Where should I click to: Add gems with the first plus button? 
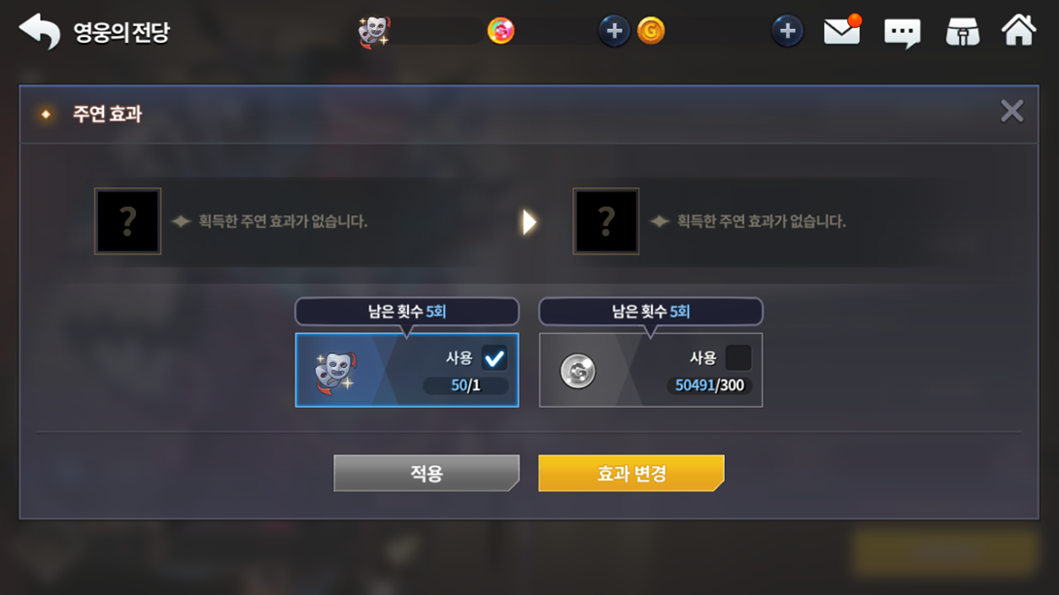614,31
